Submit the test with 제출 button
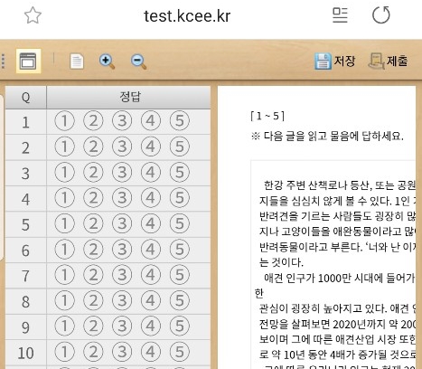Viewport: 422px width, 369px height. pos(389,61)
